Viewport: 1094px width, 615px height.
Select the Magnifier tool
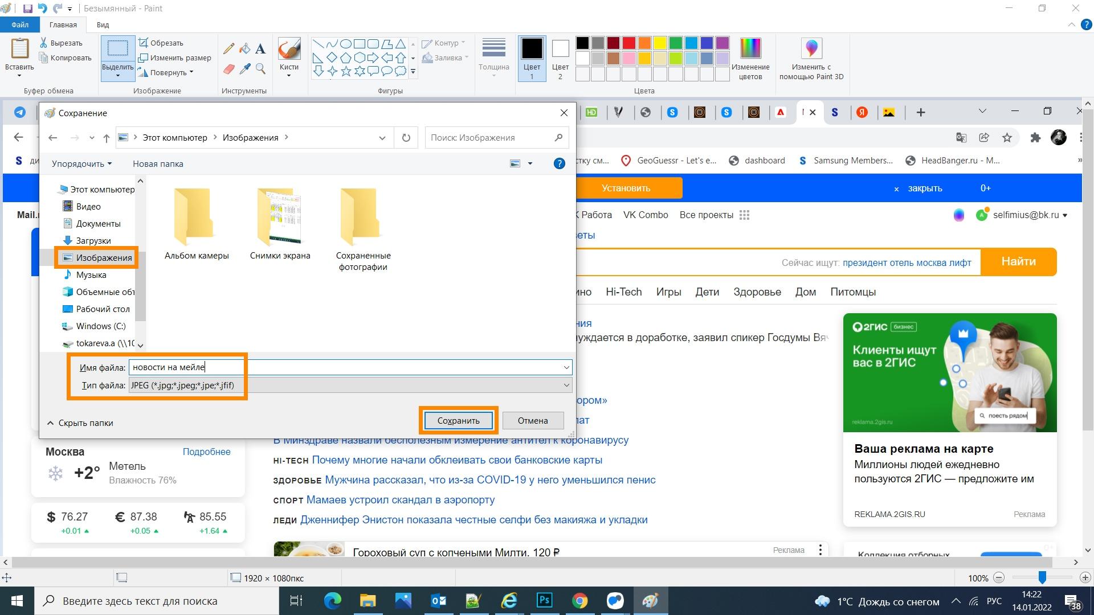point(260,69)
